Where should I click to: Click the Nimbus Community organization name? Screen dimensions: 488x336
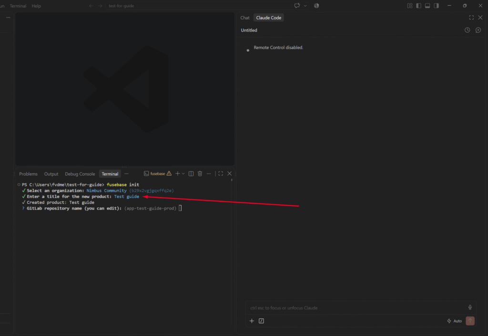(106, 190)
